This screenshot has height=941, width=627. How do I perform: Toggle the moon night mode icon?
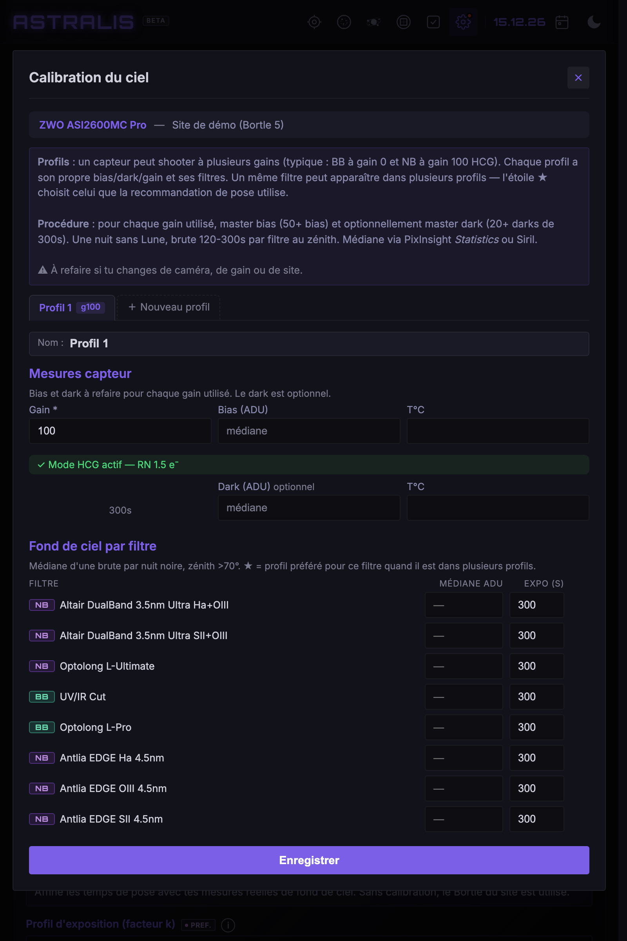(x=594, y=22)
